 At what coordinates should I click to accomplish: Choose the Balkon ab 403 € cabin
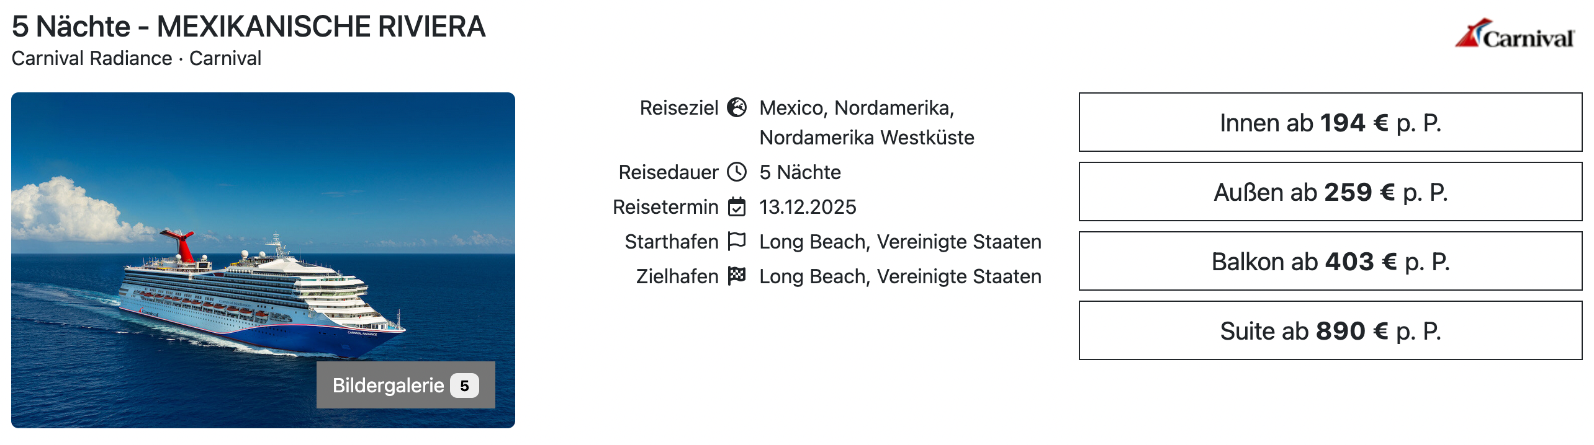(x=1330, y=261)
